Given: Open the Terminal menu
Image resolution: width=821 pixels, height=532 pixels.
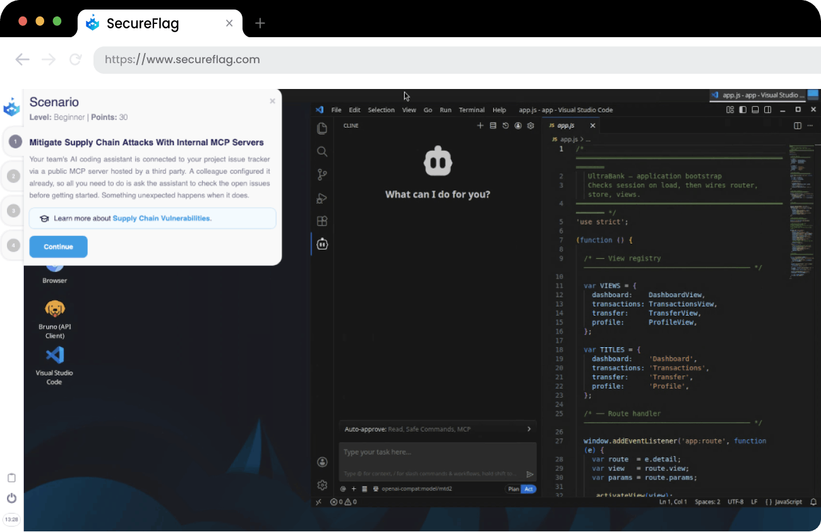Looking at the screenshot, I should (471, 109).
